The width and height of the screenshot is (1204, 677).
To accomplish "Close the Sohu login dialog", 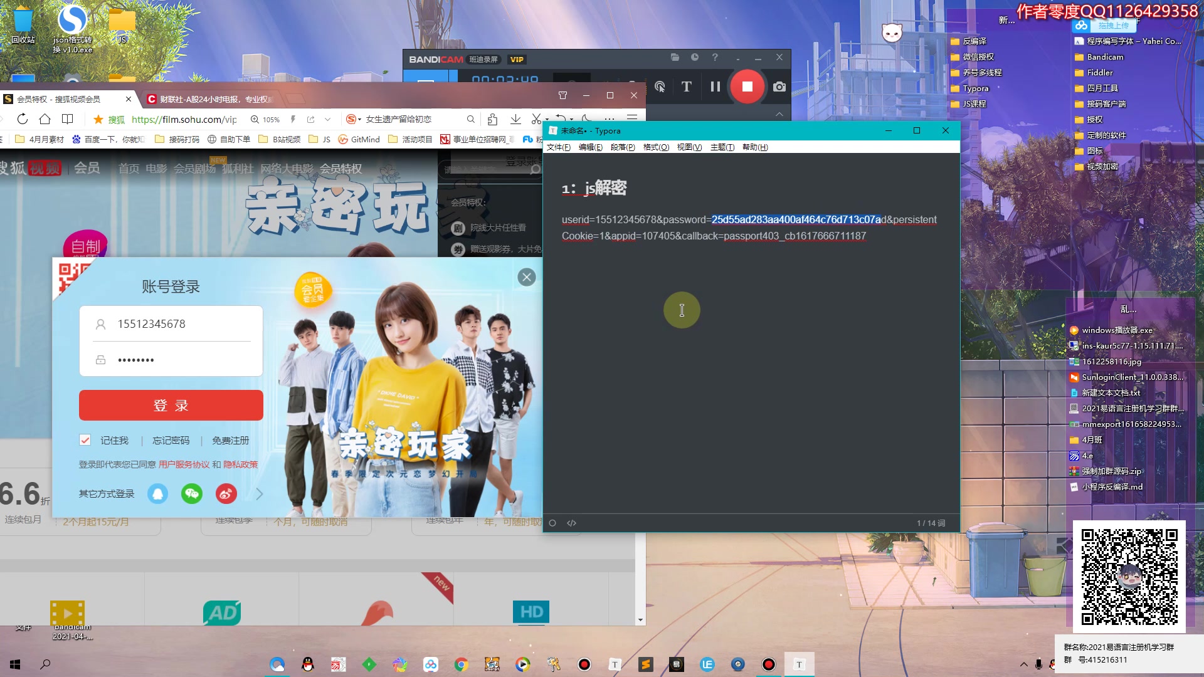I will click(527, 277).
